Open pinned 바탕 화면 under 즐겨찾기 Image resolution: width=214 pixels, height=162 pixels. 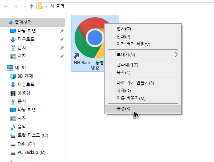click(x=27, y=31)
